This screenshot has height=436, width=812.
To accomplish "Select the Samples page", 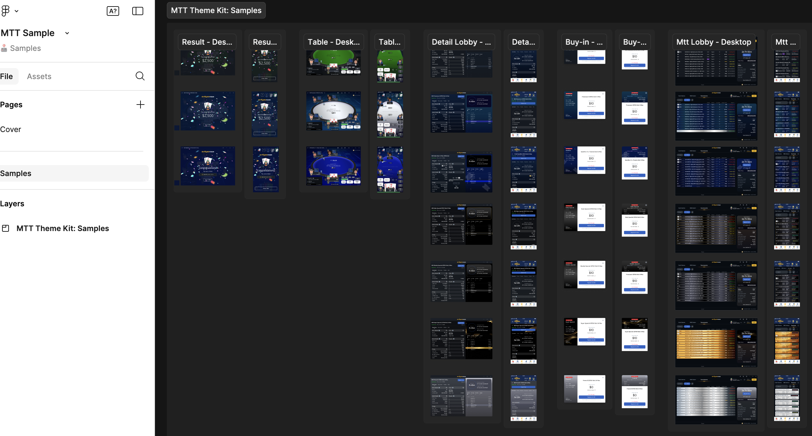I will coord(16,173).
